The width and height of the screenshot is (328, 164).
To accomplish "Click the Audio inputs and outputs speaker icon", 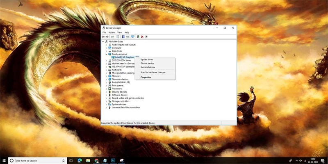I will pyautogui.click(x=109, y=45).
